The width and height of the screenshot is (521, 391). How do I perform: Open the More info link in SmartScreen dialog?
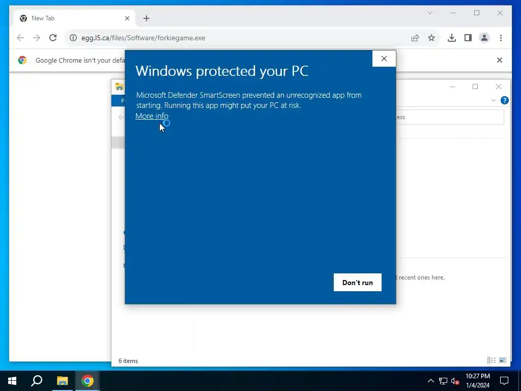point(152,116)
